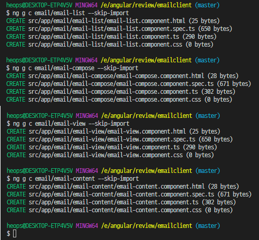Image resolution: width=259 pixels, height=240 pixels.
Task: Click the email-view.component.html (25 bytes) line
Action: tap(114, 132)
